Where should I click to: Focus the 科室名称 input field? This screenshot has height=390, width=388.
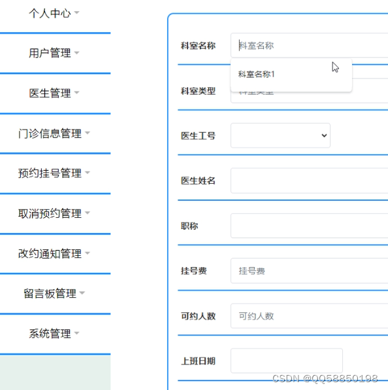310,46
